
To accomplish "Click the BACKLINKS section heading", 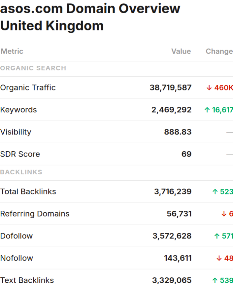I will [x=21, y=172].
